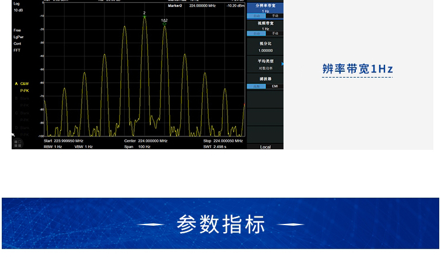Click the grid menu icon at bottom-left
Screen dimensions: 441x263
coord(18,142)
